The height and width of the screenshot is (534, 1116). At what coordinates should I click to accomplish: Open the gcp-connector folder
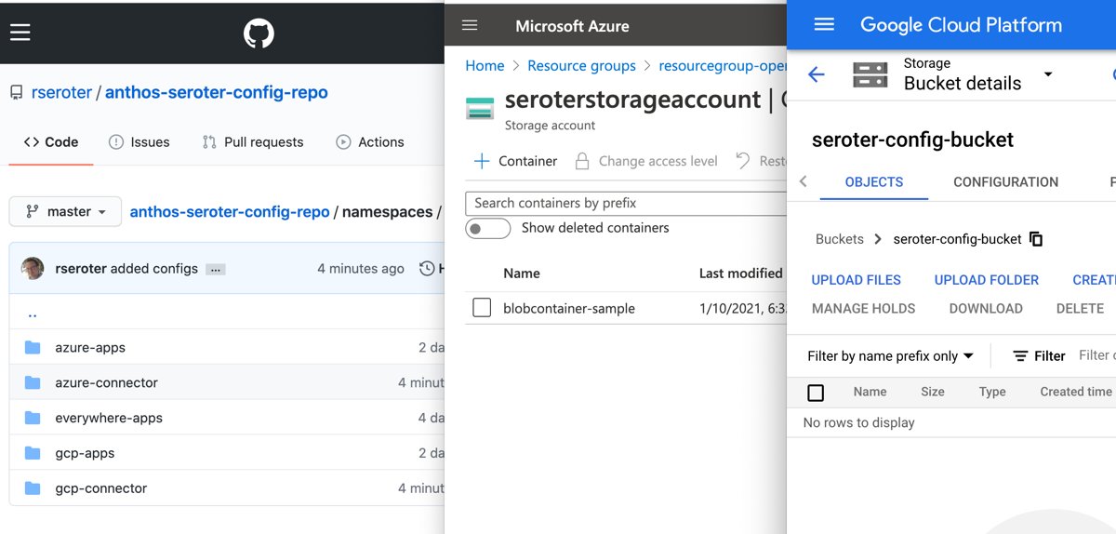click(101, 488)
